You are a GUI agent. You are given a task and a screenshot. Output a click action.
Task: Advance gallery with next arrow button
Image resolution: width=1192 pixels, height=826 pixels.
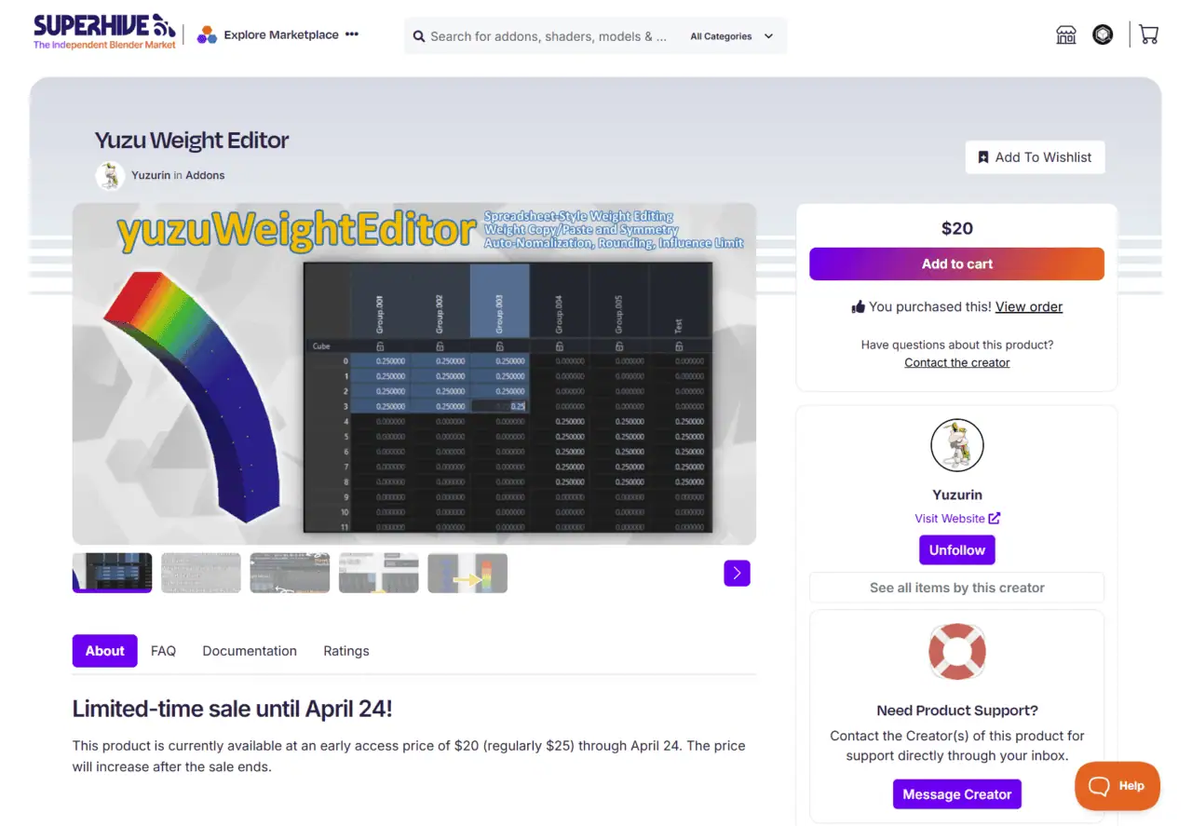click(x=737, y=573)
